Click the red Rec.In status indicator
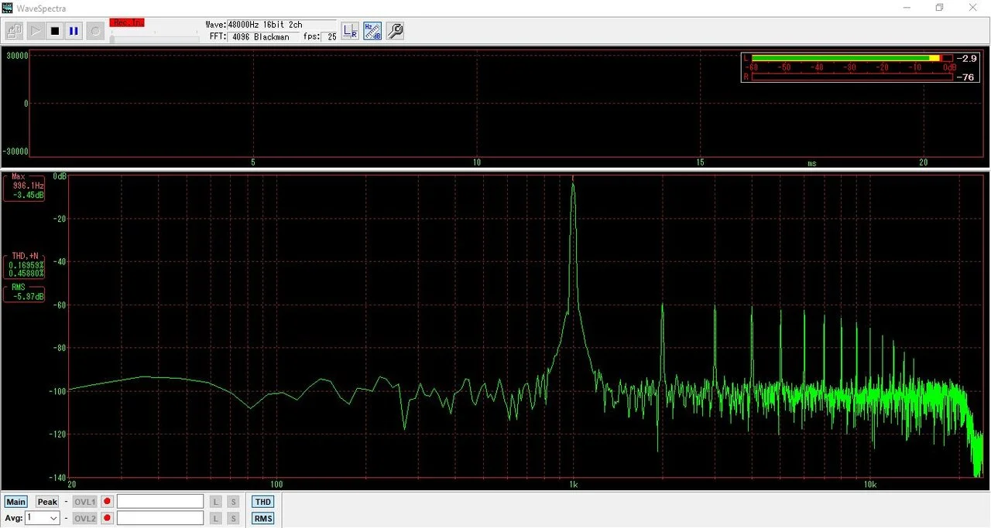991x528 pixels. pyautogui.click(x=127, y=22)
